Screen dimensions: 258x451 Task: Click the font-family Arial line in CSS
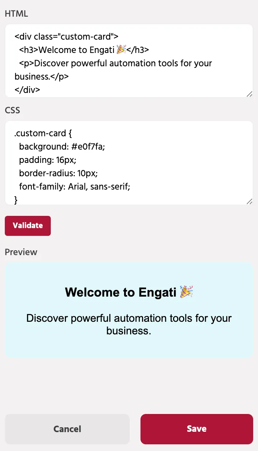(75, 187)
